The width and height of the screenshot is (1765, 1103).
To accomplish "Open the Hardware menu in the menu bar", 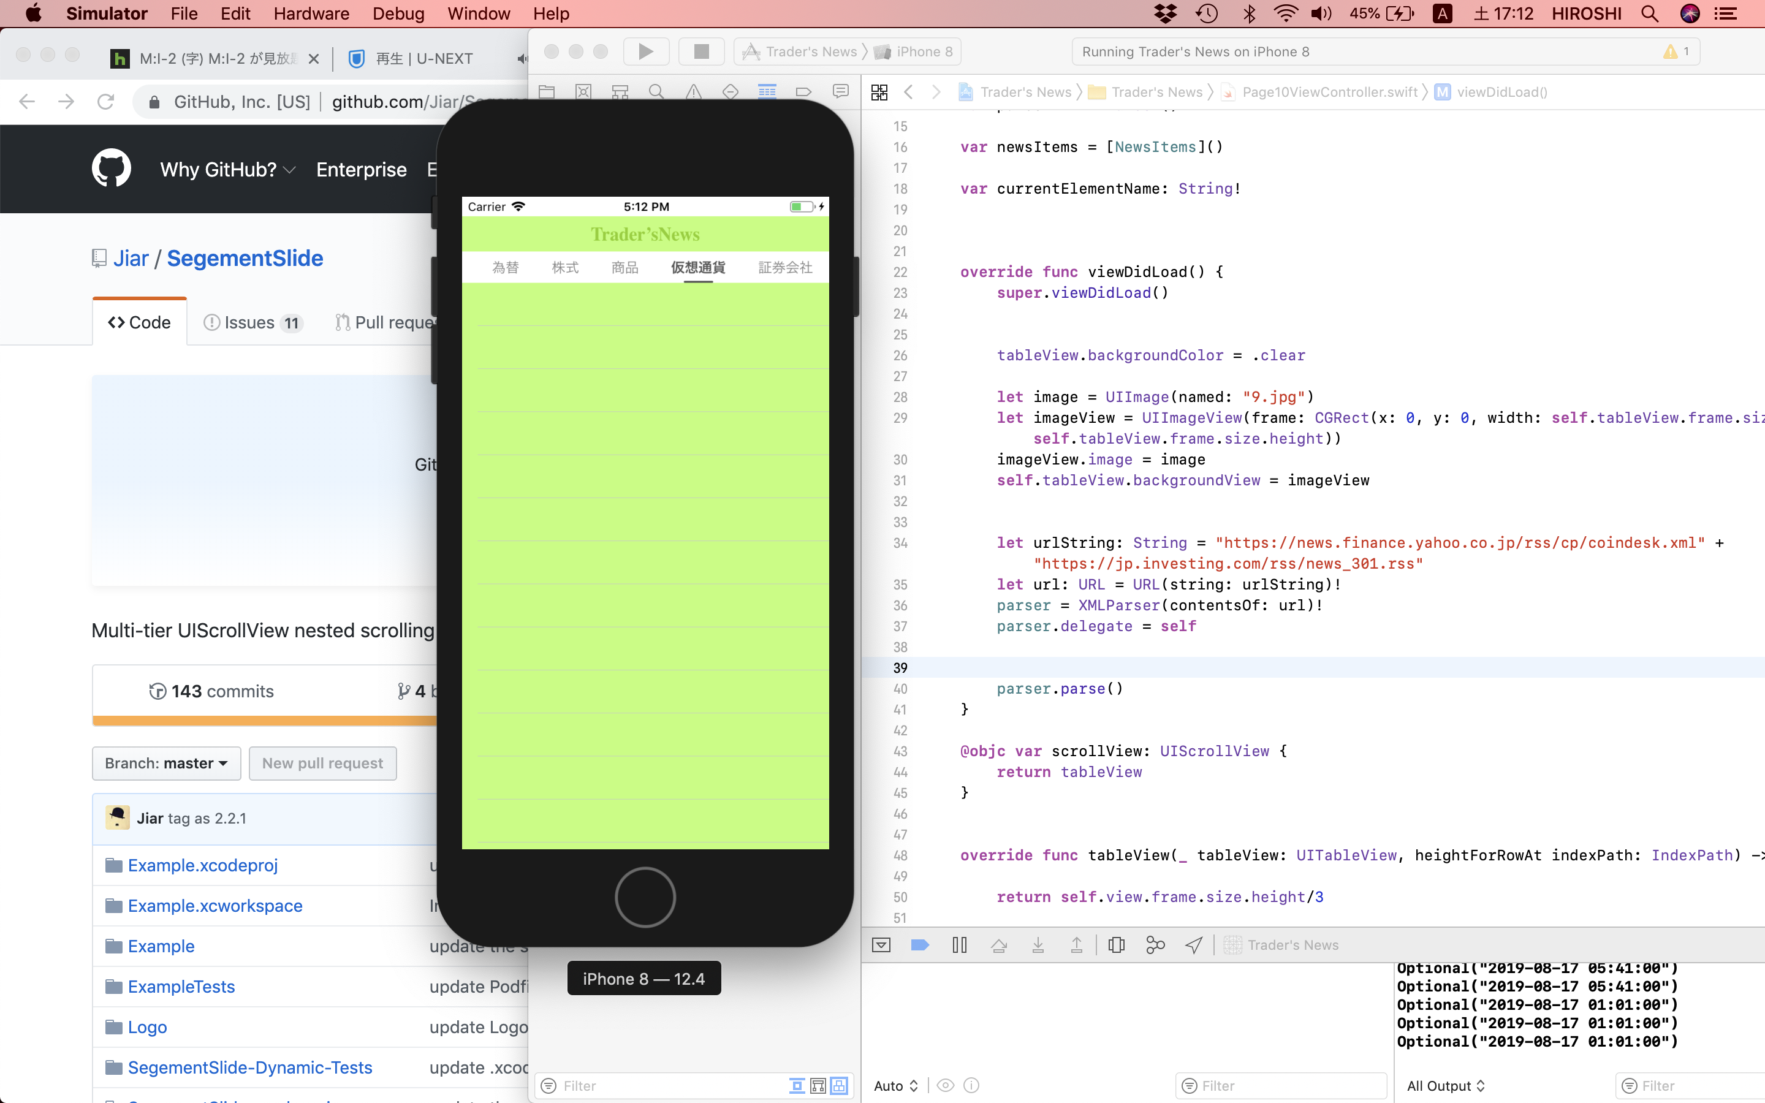I will 311,14.
